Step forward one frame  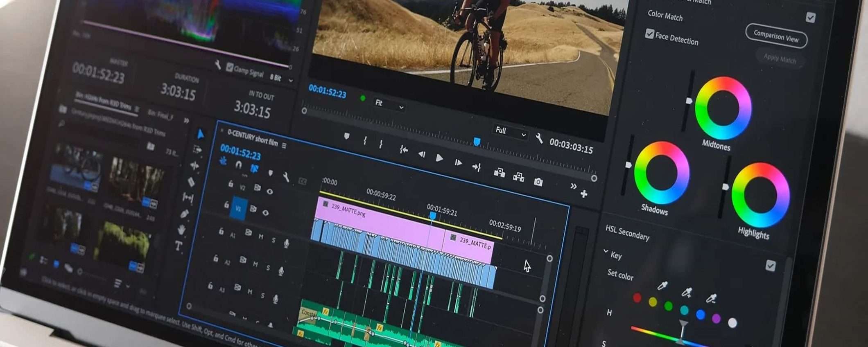pos(458,163)
